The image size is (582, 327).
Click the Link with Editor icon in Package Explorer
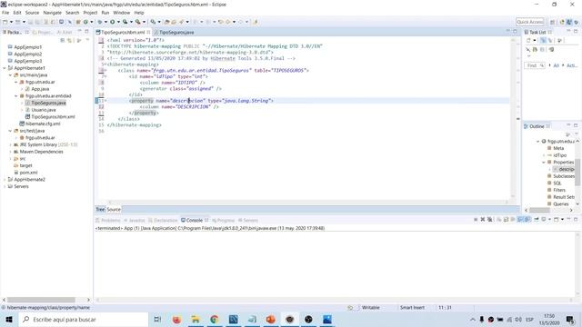(x=69, y=40)
